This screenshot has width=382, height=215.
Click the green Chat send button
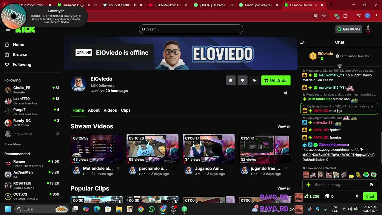tap(370, 196)
